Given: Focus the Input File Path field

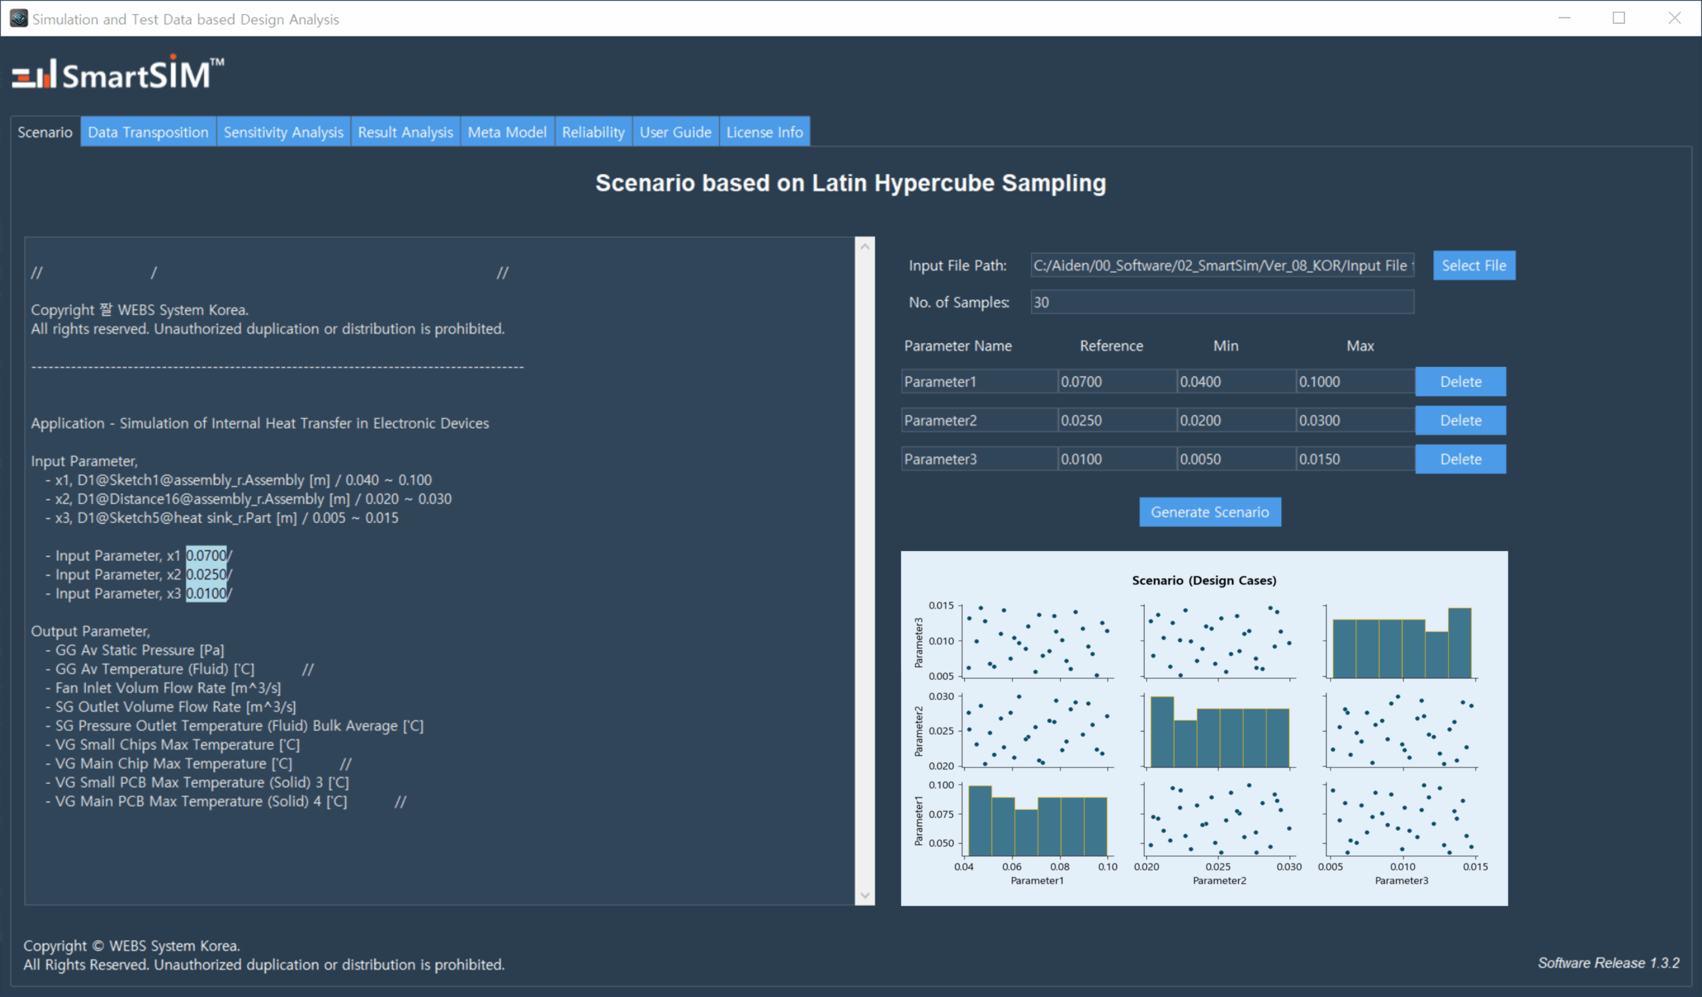Looking at the screenshot, I should point(1222,265).
